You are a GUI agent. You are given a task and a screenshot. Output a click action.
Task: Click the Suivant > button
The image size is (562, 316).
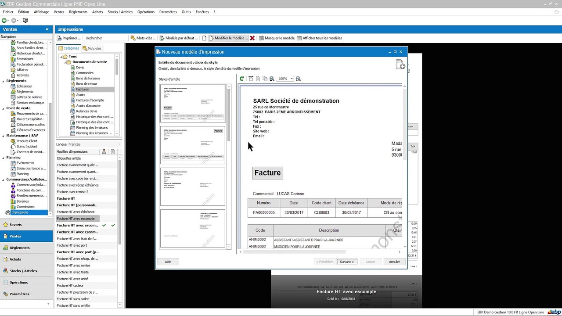[346, 262]
